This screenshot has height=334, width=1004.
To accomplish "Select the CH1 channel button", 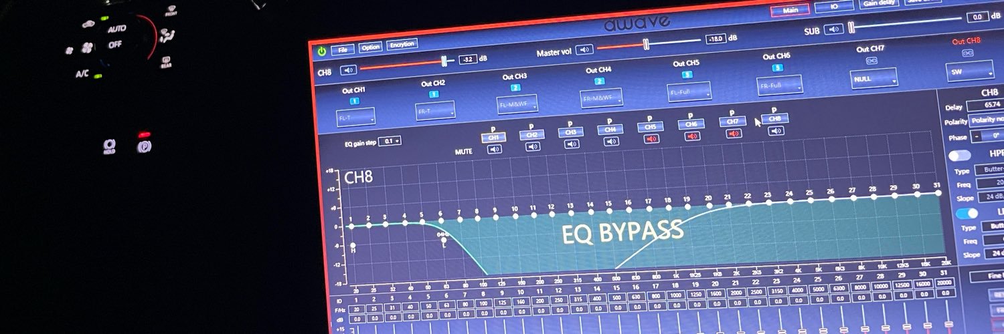I will point(493,137).
